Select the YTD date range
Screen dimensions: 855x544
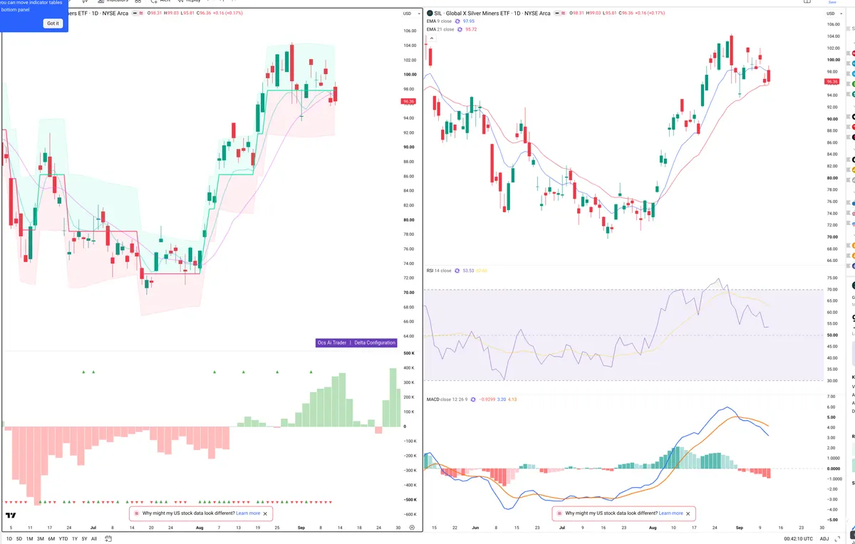63,539
